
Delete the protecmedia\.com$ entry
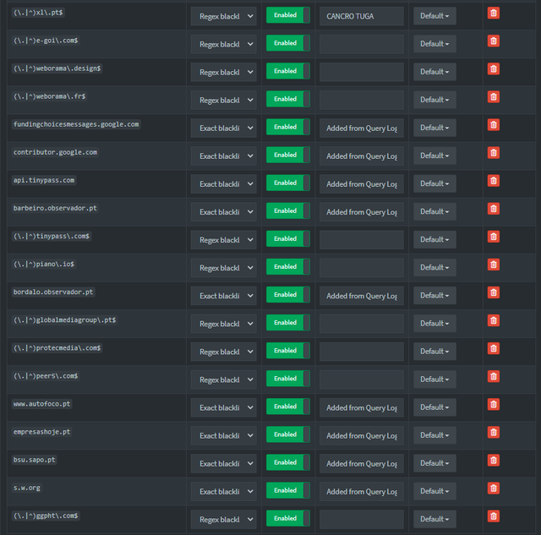(x=494, y=348)
